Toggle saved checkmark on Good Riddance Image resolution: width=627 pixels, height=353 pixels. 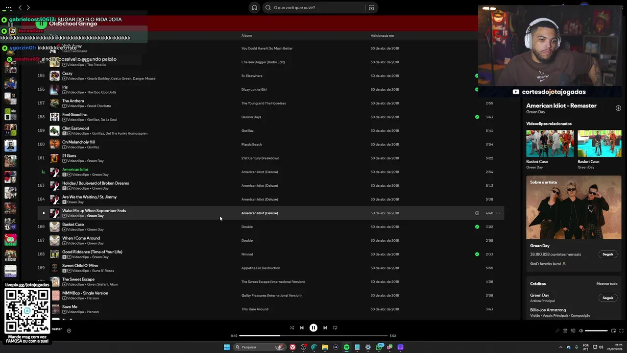tap(477, 254)
